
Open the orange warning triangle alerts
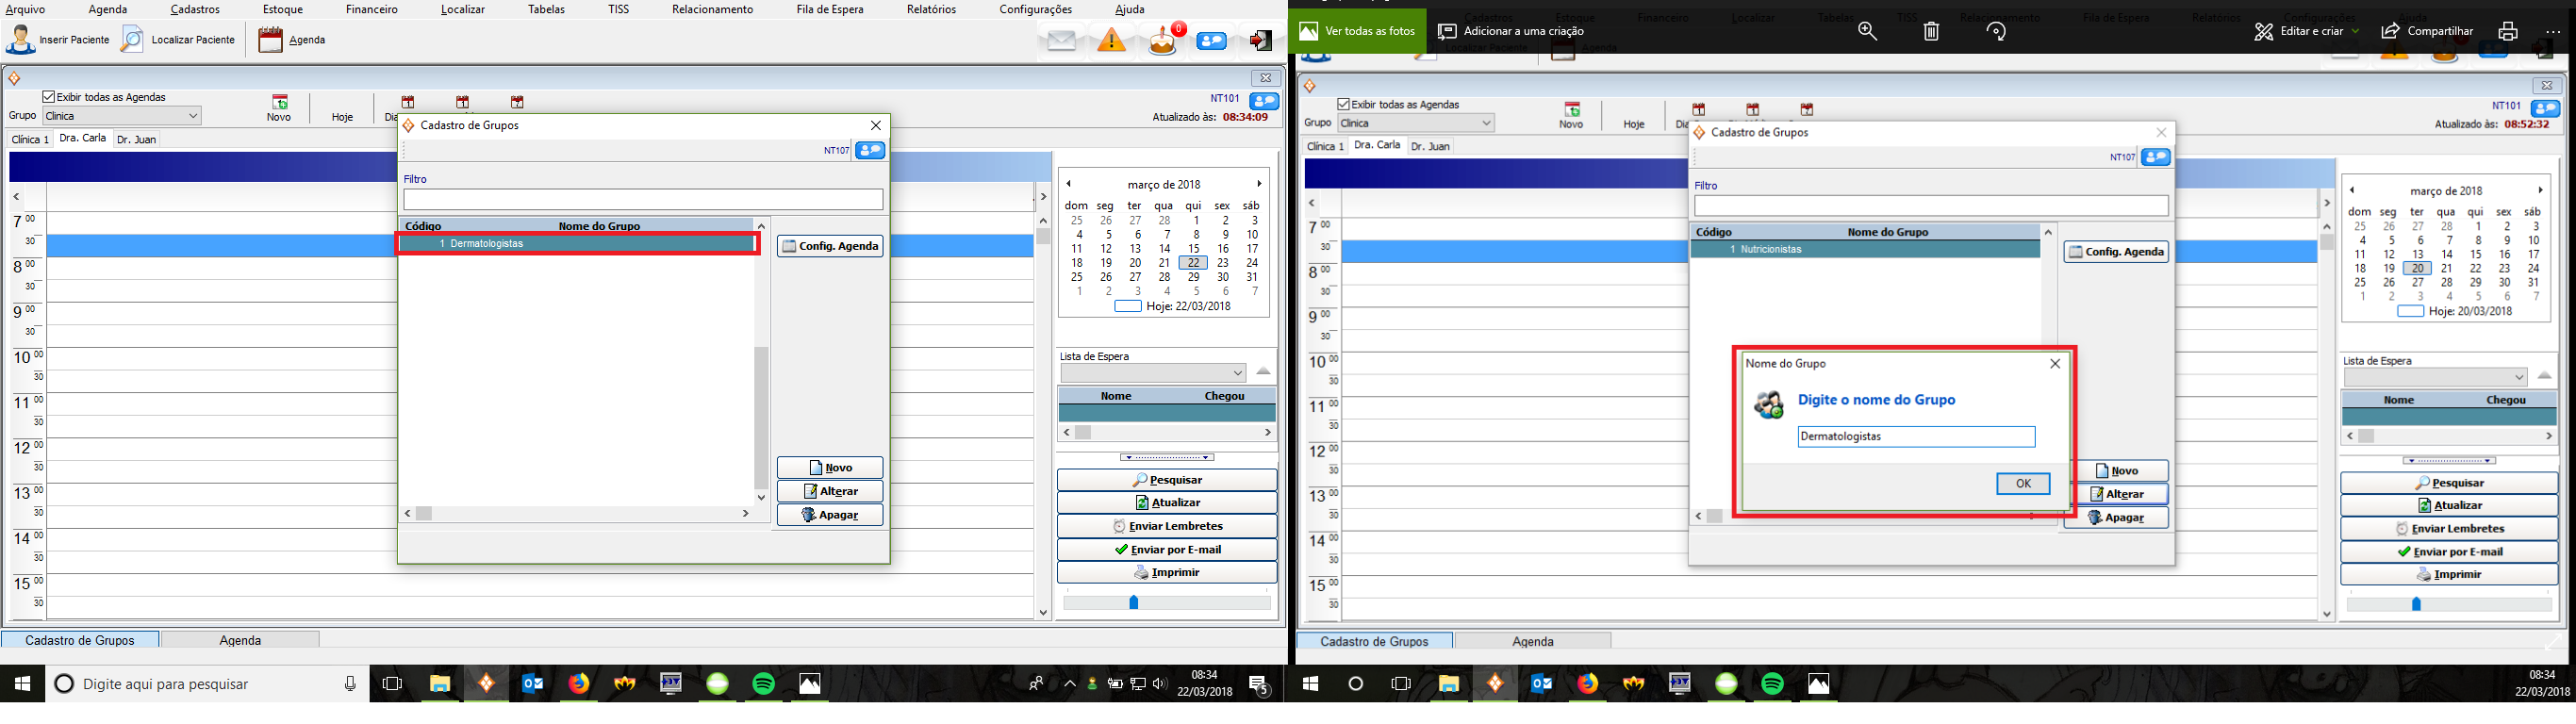coord(1111,41)
